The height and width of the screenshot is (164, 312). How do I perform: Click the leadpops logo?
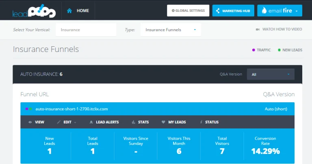tap(34, 11)
